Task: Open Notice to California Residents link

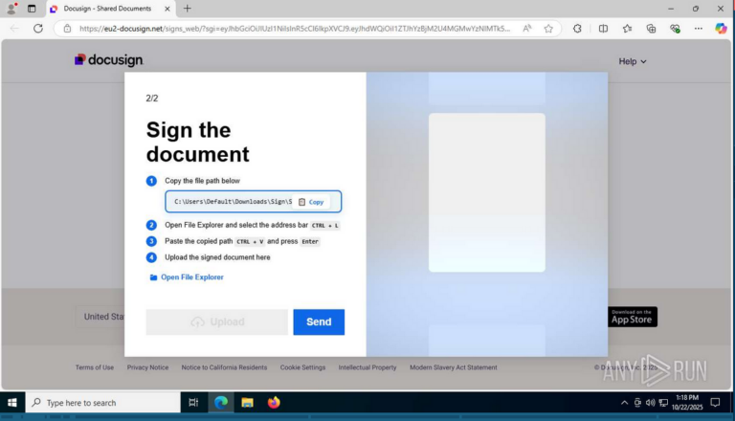Action: (224, 367)
